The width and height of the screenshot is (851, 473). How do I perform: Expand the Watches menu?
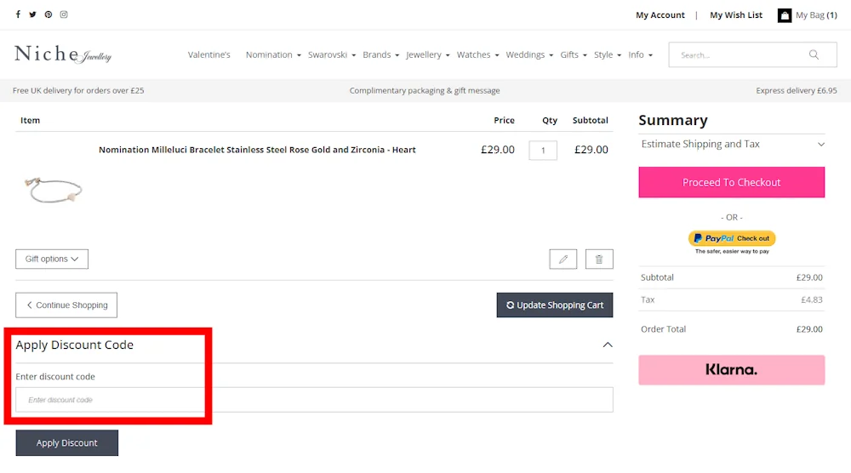[x=477, y=54]
